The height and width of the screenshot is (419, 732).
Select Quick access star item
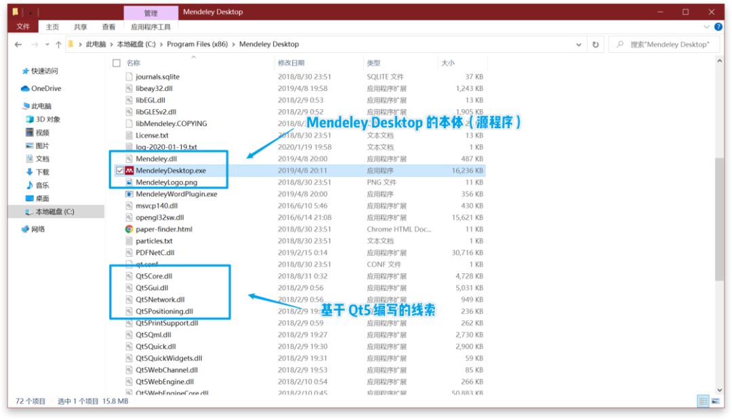40,71
